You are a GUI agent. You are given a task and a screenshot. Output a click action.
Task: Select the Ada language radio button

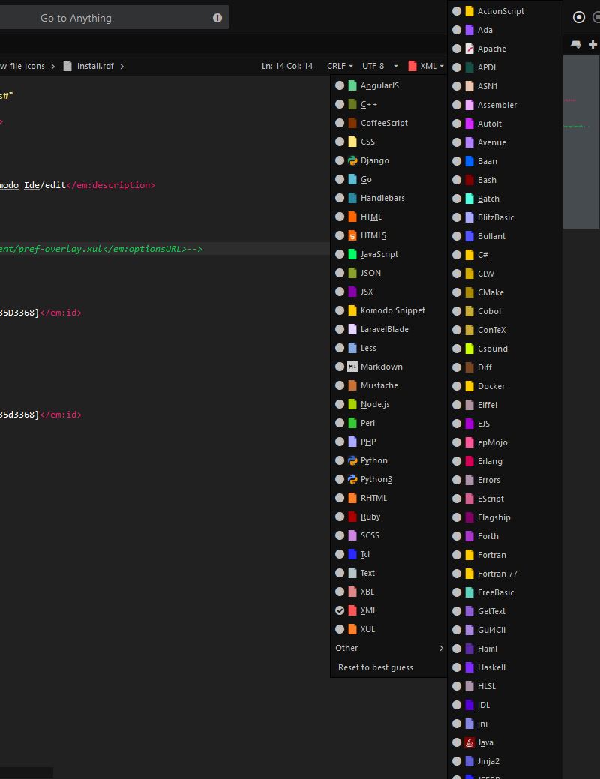(457, 30)
